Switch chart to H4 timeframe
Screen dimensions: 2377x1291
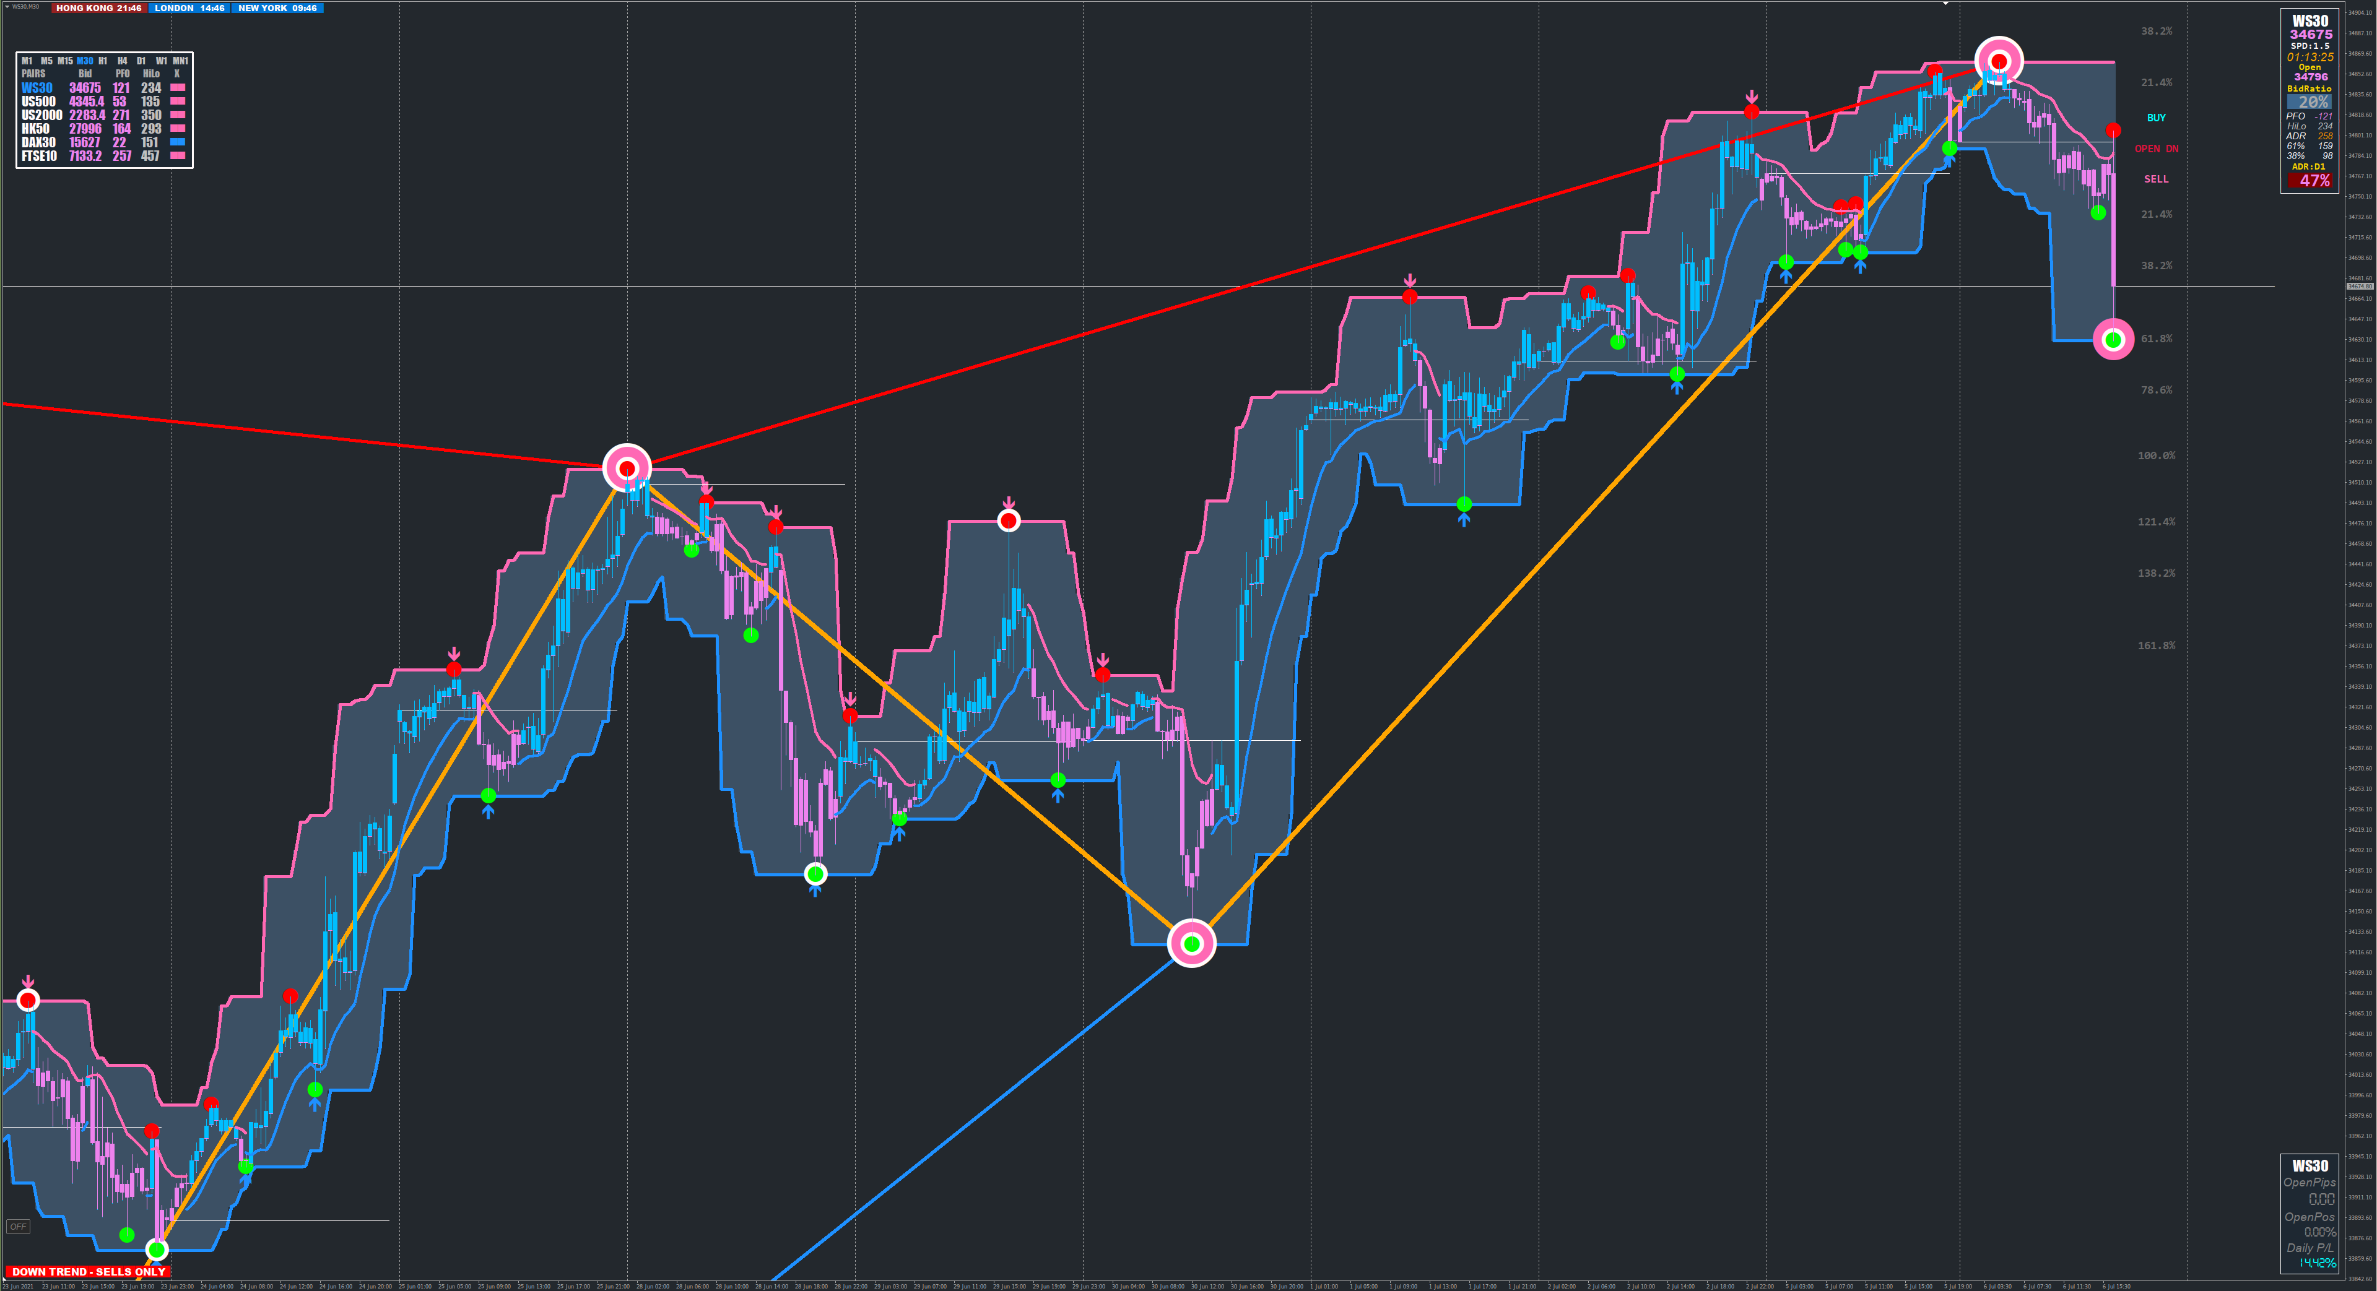122,61
